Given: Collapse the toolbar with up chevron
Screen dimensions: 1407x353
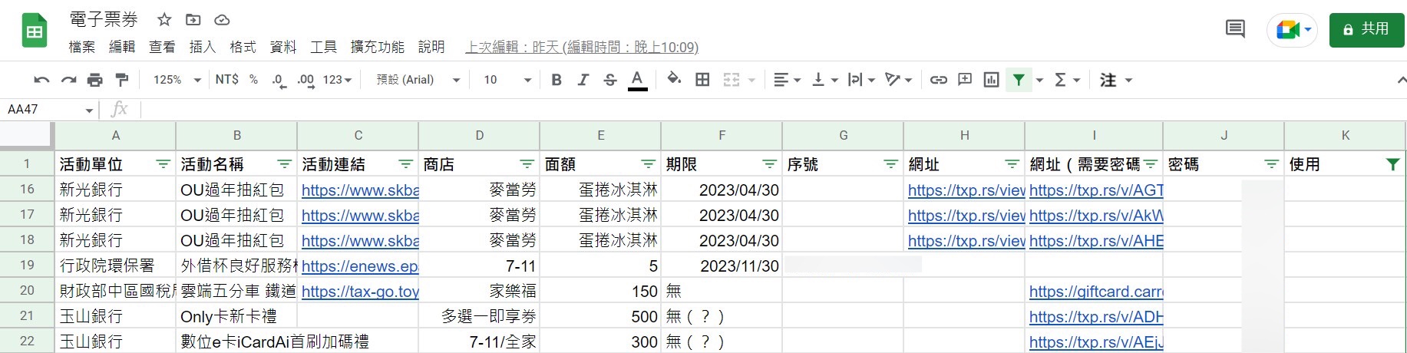Looking at the screenshot, I should tap(1401, 80).
